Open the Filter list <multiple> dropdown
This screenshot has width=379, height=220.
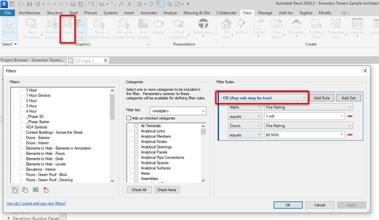pyautogui.click(x=178, y=111)
